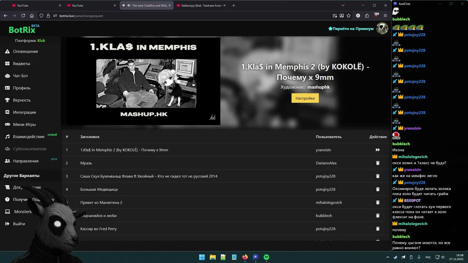Switch to the Байконур tab

(201, 5)
